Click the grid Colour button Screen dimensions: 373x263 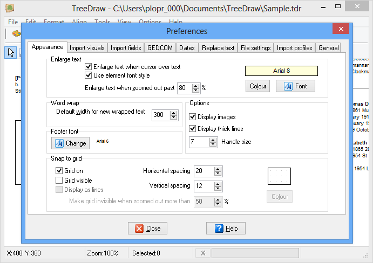[x=280, y=197]
